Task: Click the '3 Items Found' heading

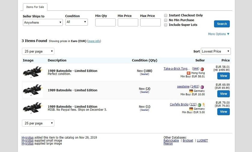Action: click(34, 41)
